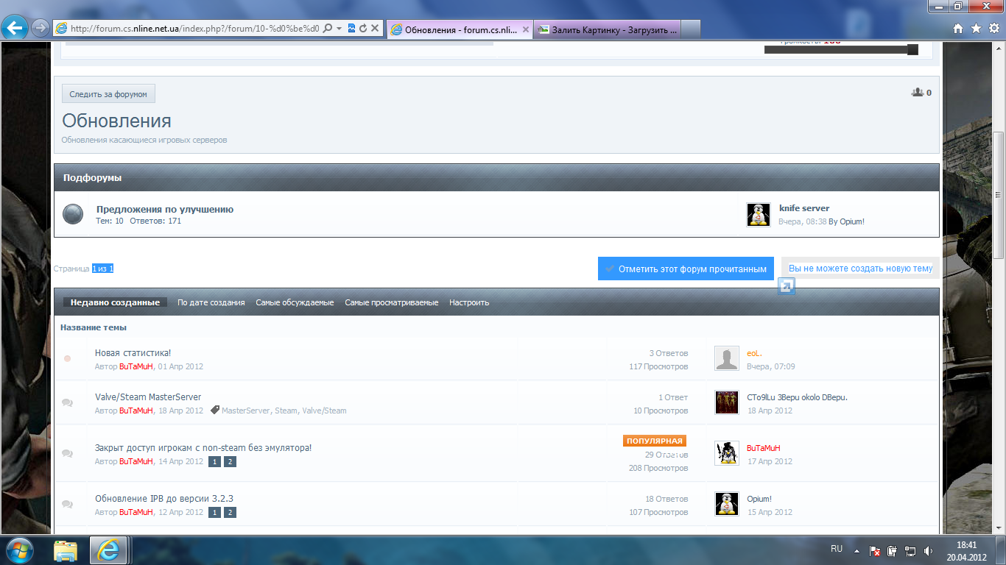Screen dimensions: 1006x565
Task: Sort topics with По дате создания
Action: 211,302
